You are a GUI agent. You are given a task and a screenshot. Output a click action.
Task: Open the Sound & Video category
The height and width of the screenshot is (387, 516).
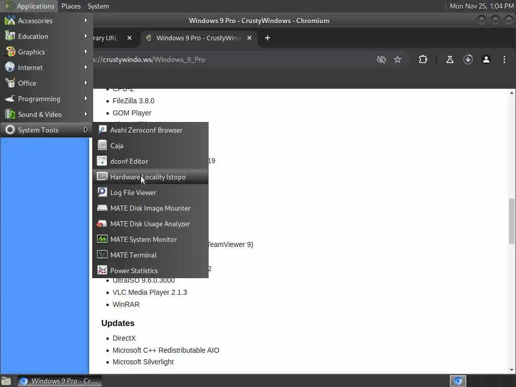46,114
